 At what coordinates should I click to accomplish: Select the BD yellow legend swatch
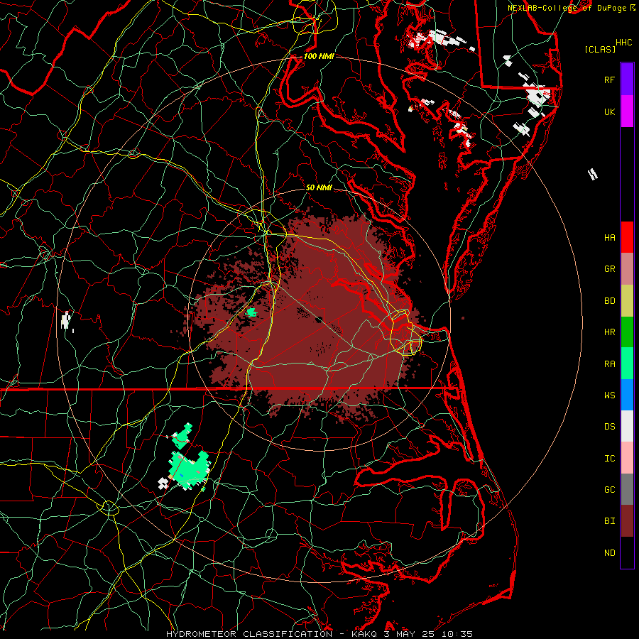(627, 301)
